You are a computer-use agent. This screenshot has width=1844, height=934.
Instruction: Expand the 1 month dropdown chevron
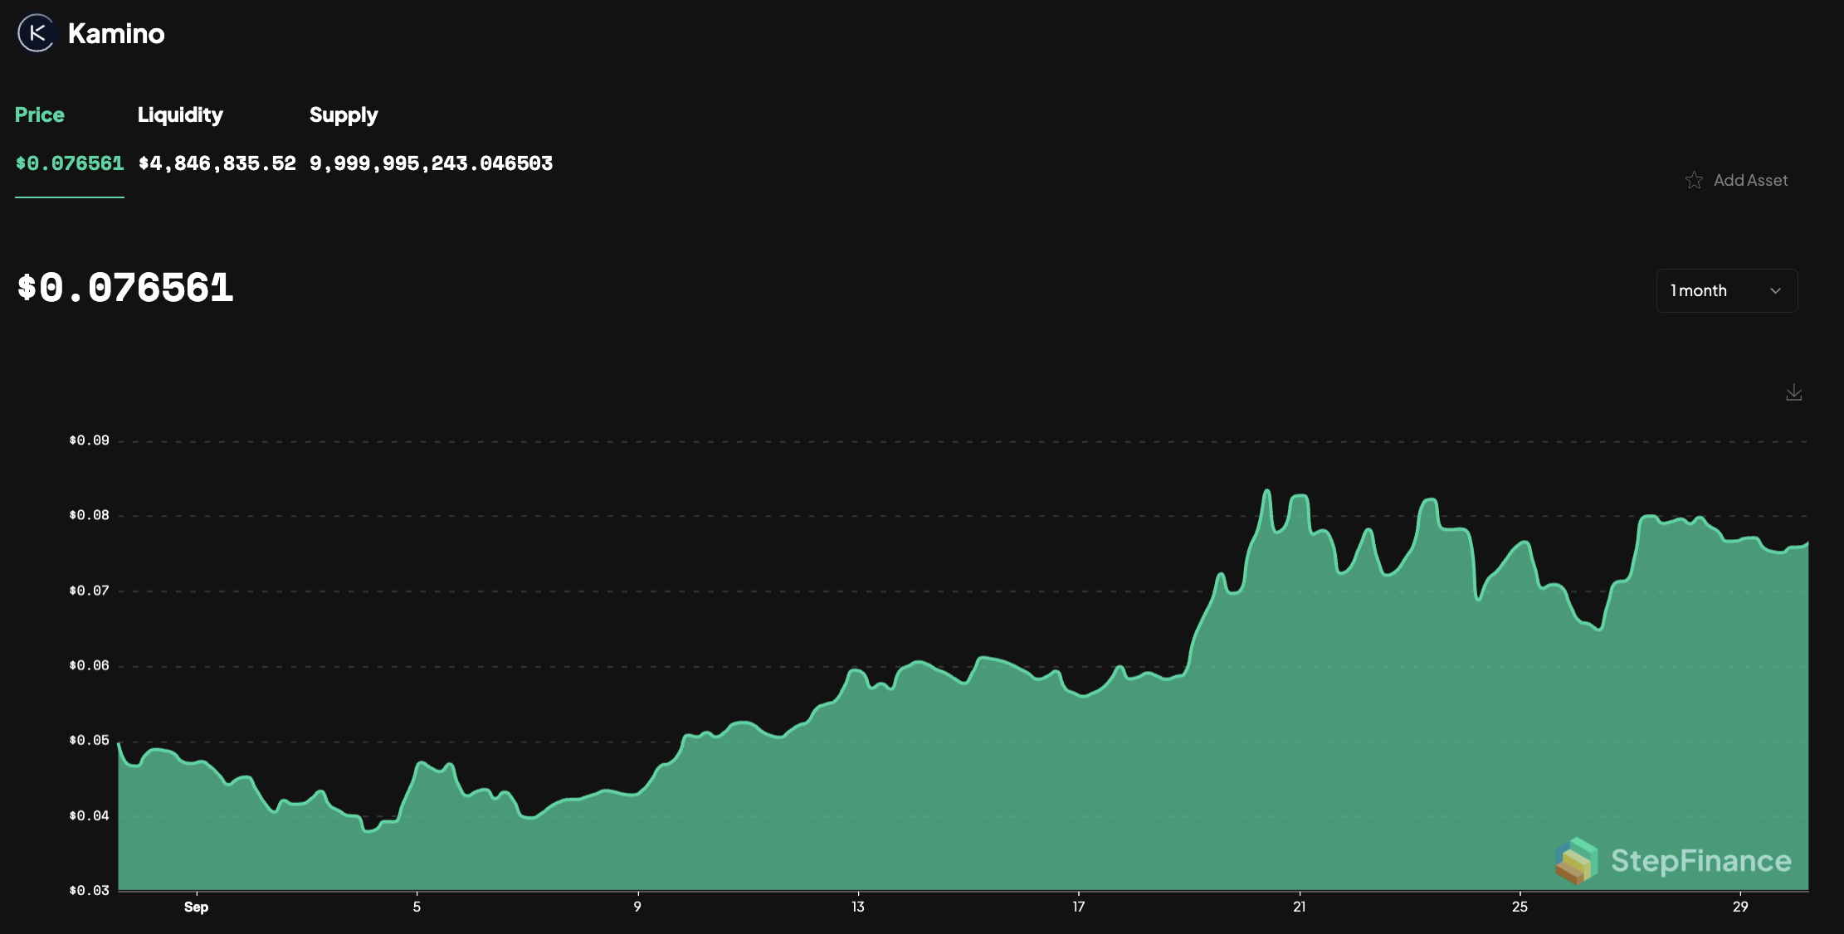click(1775, 291)
